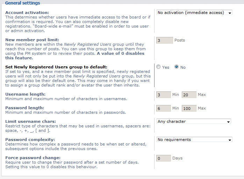Focus the Force password change Days field
Image resolution: width=244 pixels, height=179 pixels.
pos(164,158)
